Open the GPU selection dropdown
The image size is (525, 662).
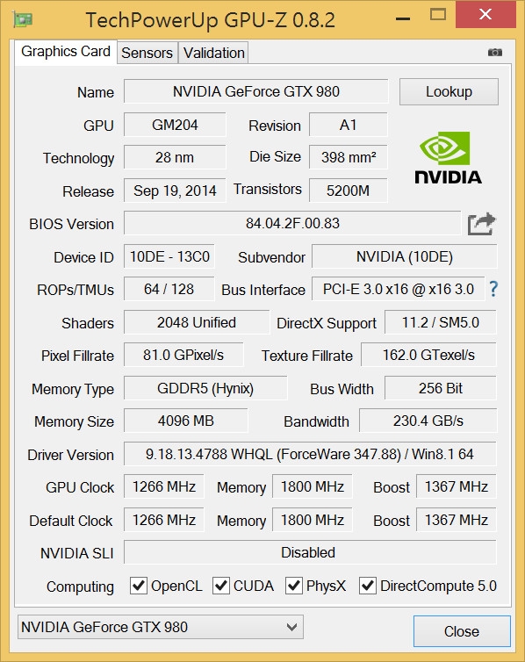[x=161, y=627]
